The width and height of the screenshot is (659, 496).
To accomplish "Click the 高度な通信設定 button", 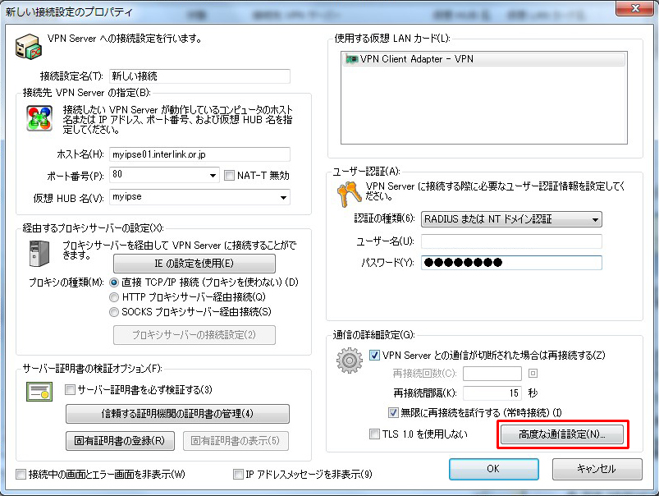I will coord(562,434).
